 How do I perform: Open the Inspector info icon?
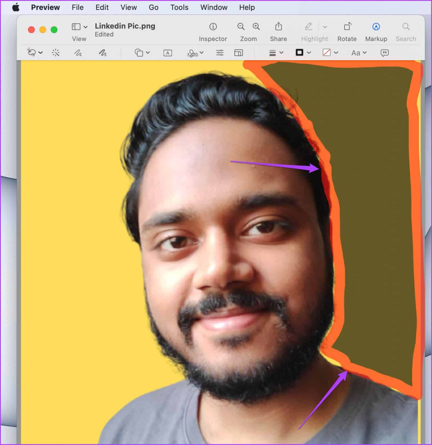(x=213, y=27)
